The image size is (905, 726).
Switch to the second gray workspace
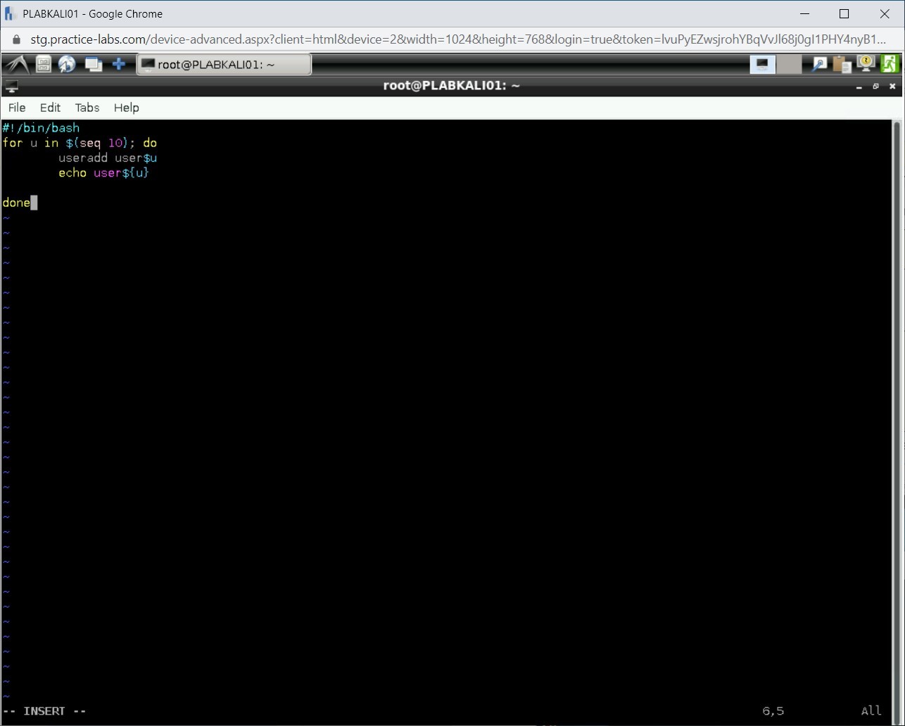(789, 65)
